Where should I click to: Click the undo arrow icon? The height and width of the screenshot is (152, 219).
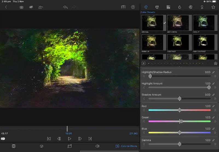(65, 7)
